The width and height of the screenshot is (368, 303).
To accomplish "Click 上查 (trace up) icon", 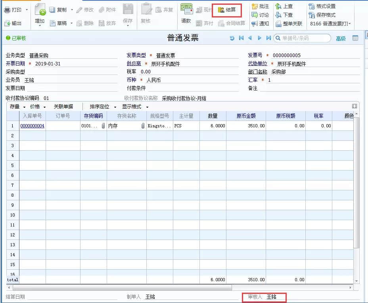I will [x=284, y=6].
